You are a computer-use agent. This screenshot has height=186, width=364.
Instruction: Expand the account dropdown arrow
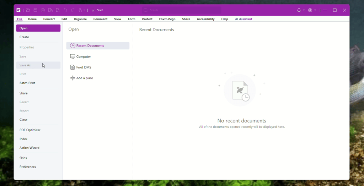[315, 10]
